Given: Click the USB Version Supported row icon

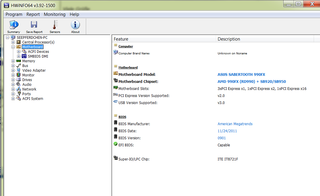Looking at the screenshot, I should pyautogui.click(x=116, y=102).
